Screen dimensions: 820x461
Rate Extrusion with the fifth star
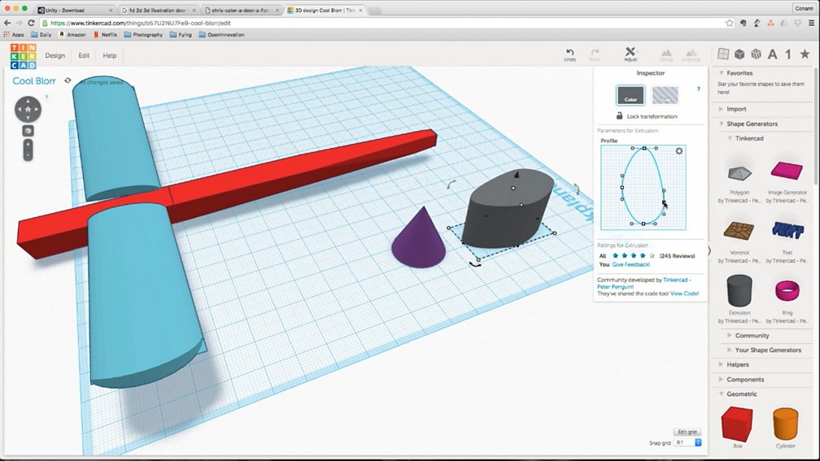click(x=652, y=255)
